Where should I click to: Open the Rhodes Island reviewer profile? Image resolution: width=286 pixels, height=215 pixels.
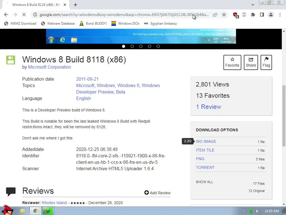click(x=54, y=203)
